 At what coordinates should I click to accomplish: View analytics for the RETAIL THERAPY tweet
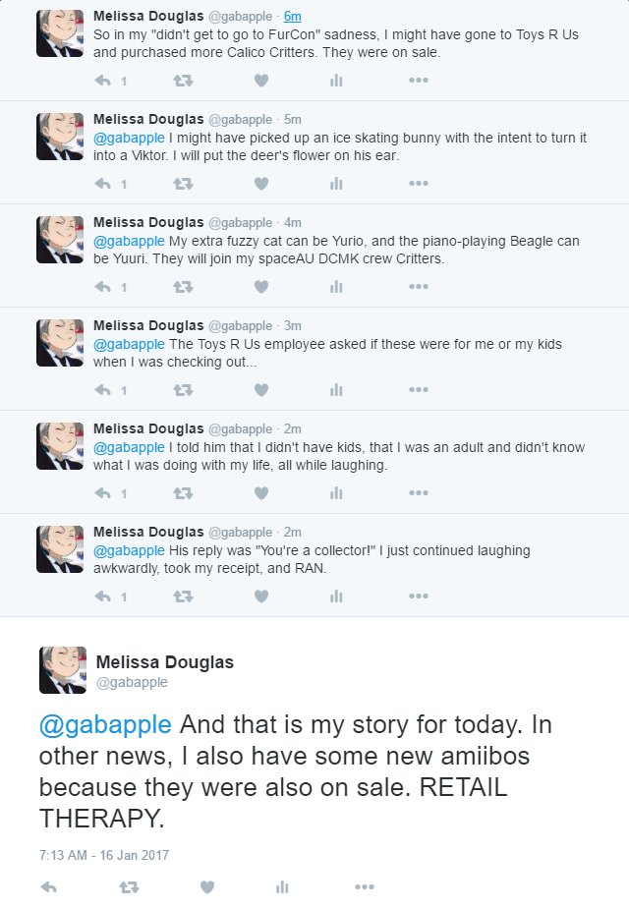282,887
